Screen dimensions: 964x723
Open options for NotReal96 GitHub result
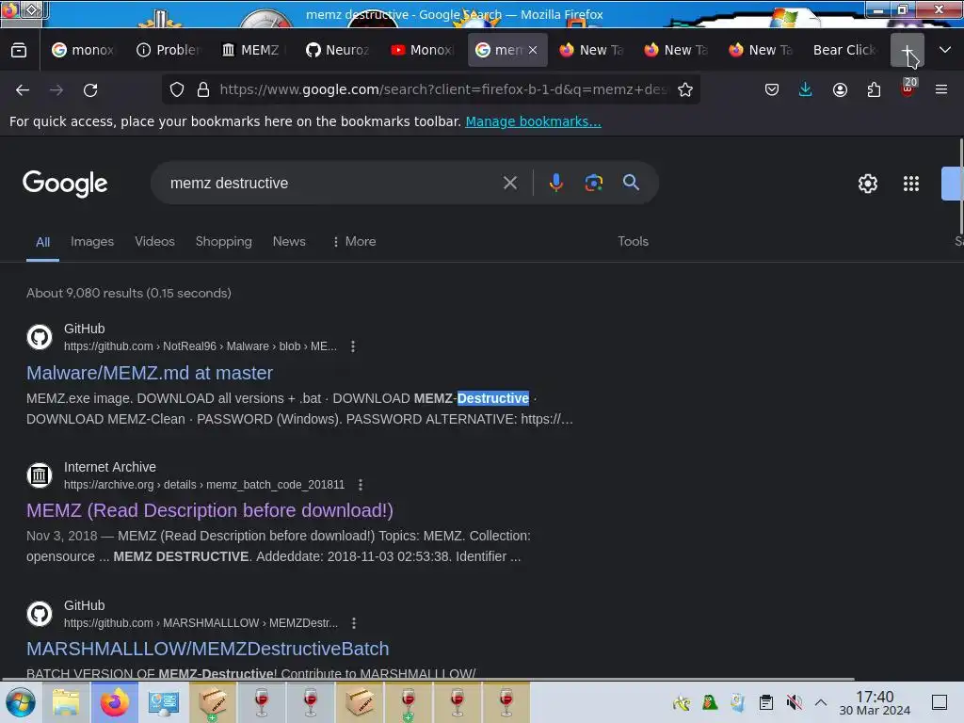[x=353, y=346]
